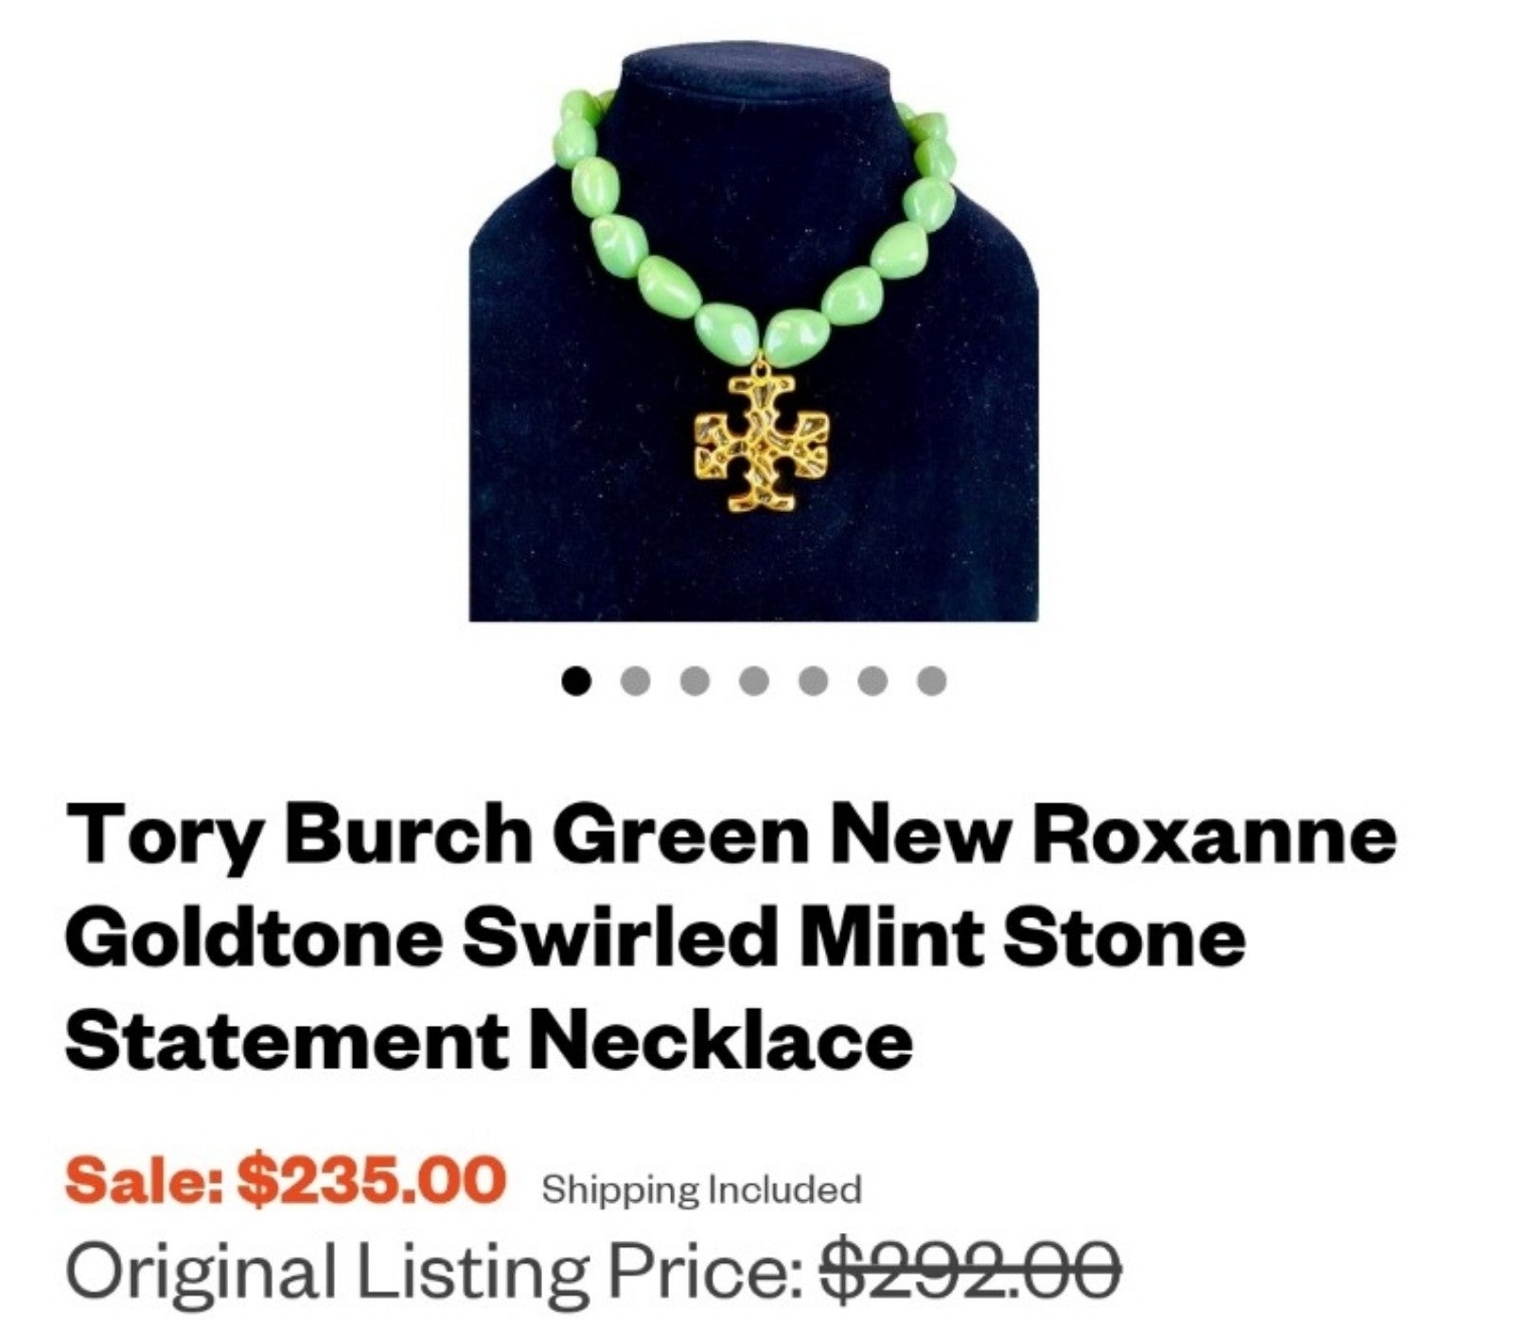Switch to the third carousel dot
The image size is (1514, 1320).
click(695, 680)
